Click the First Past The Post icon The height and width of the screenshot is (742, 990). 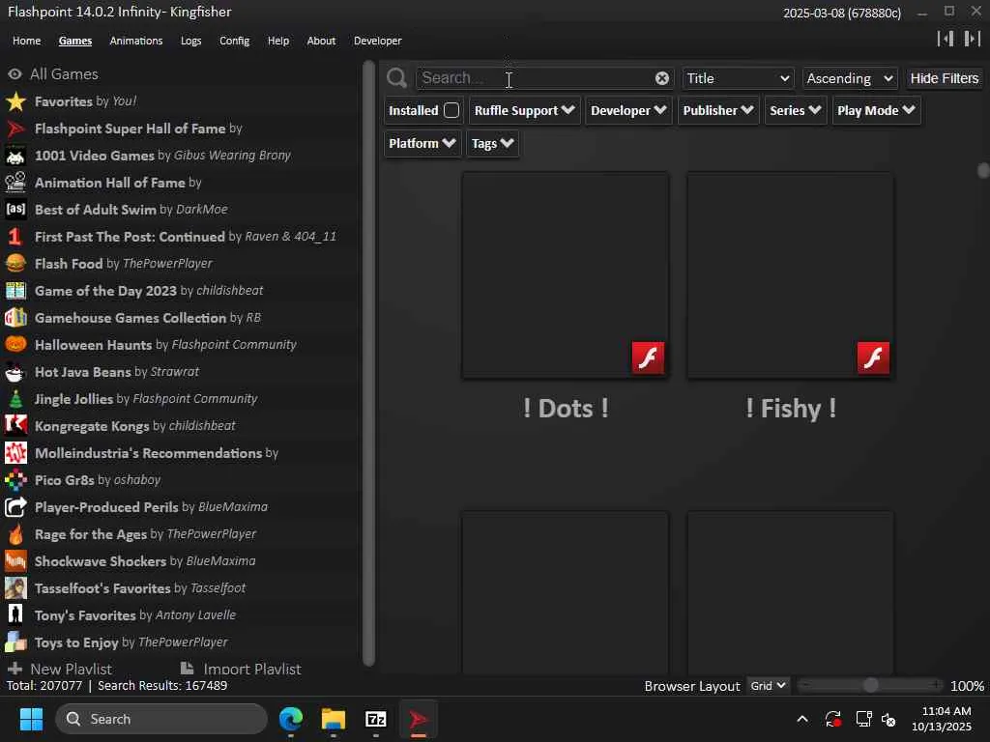tap(15, 236)
